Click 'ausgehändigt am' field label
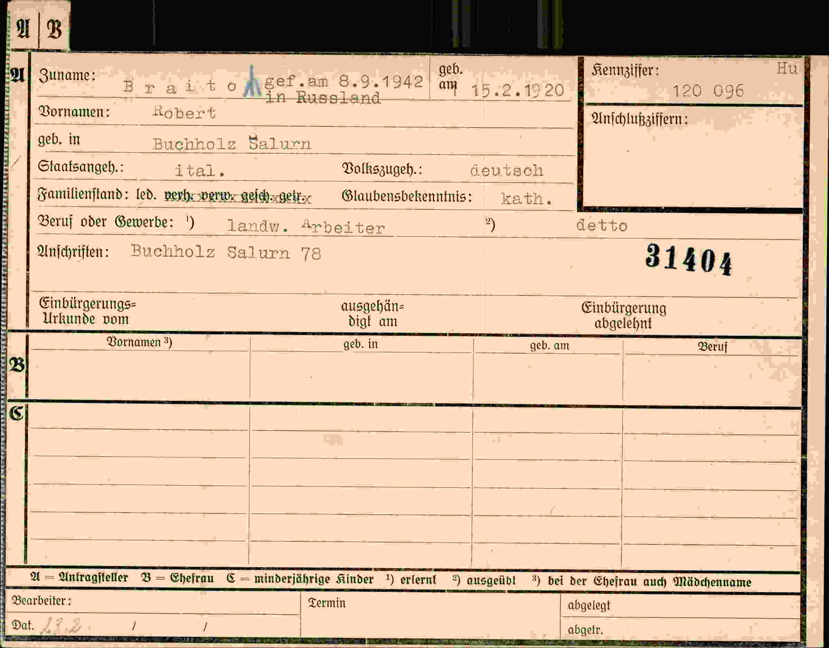The image size is (829, 648). [372, 314]
